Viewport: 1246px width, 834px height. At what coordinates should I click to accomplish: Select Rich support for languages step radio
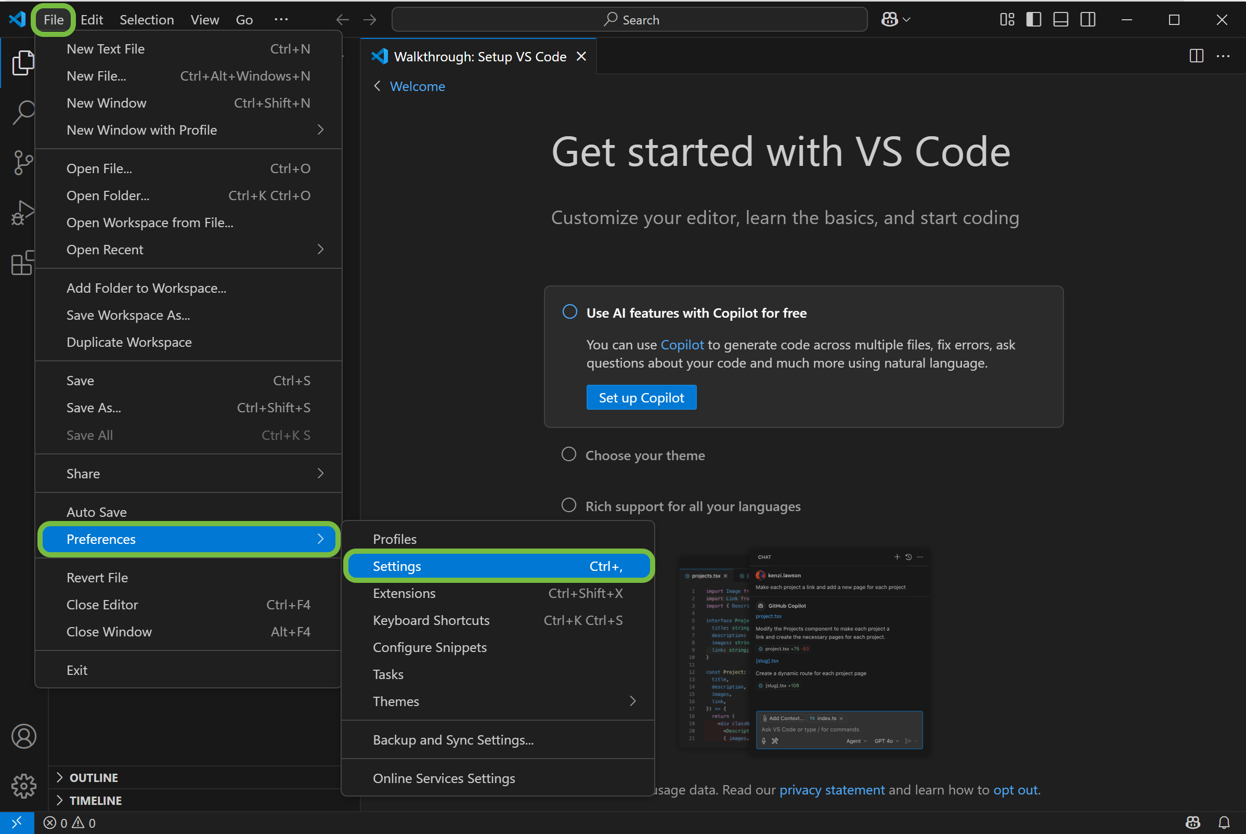[x=569, y=505]
